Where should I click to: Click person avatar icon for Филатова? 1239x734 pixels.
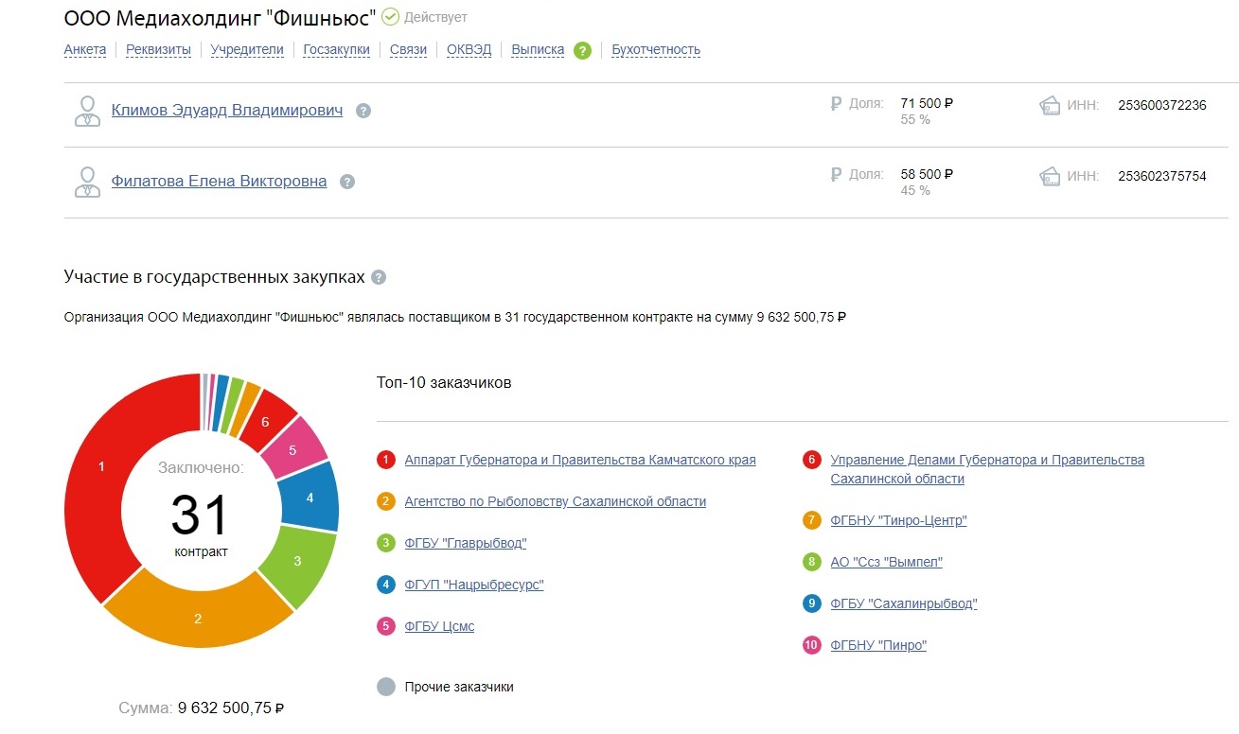(x=87, y=182)
